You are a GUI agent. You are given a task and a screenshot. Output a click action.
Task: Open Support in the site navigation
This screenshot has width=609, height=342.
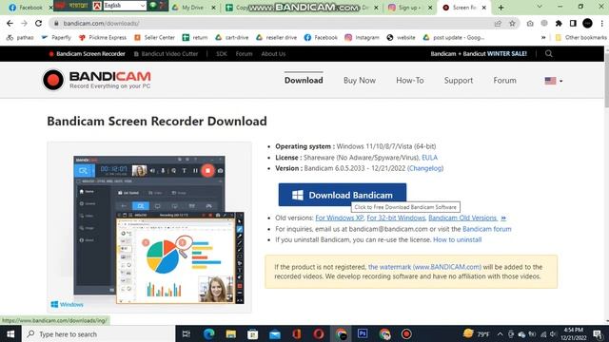pyautogui.click(x=459, y=80)
